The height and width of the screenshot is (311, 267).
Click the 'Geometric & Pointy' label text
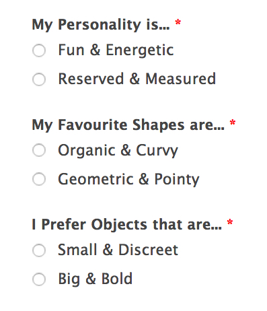coord(128,180)
